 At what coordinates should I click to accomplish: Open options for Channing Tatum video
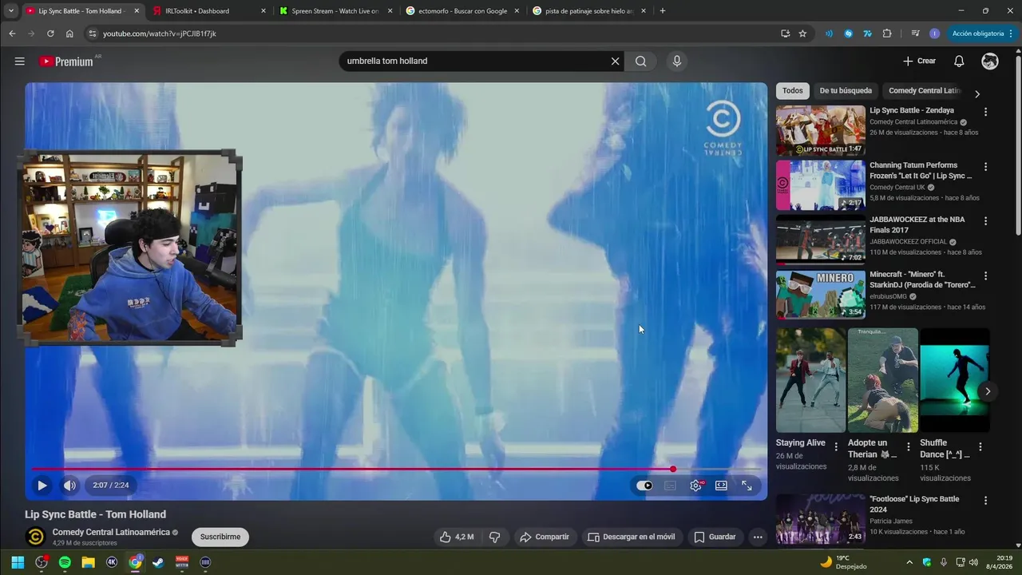(x=985, y=167)
